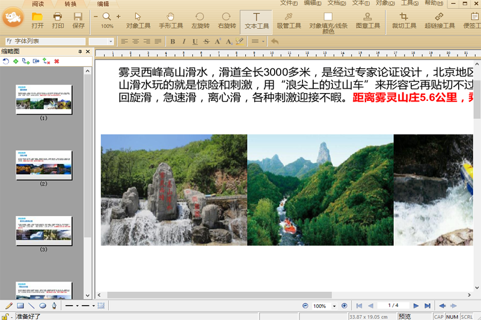Image resolution: width=481 pixels, height=320 pixels.
Task: Toggle italic text formatting
Action: click(183, 41)
